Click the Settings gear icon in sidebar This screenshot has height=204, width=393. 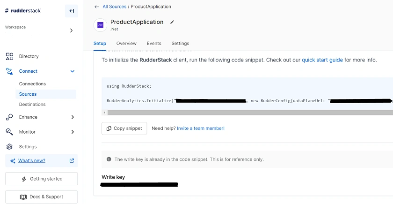pos(9,147)
